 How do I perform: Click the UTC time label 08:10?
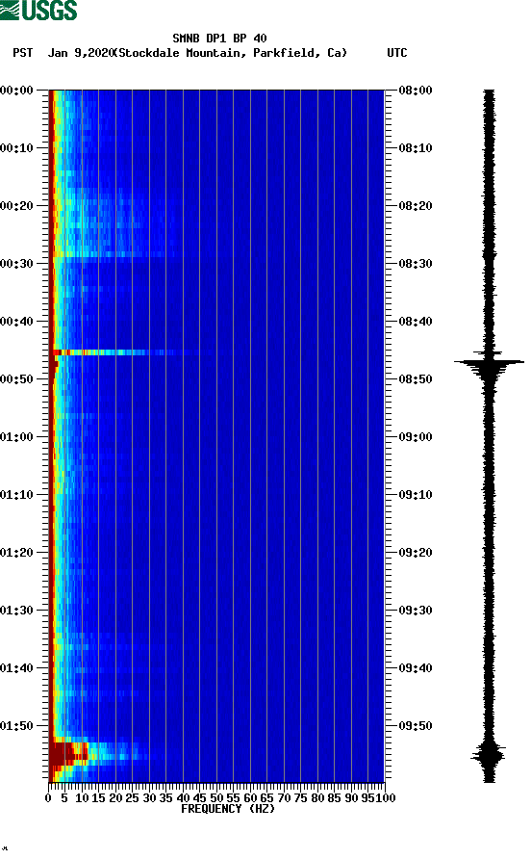pyautogui.click(x=416, y=148)
